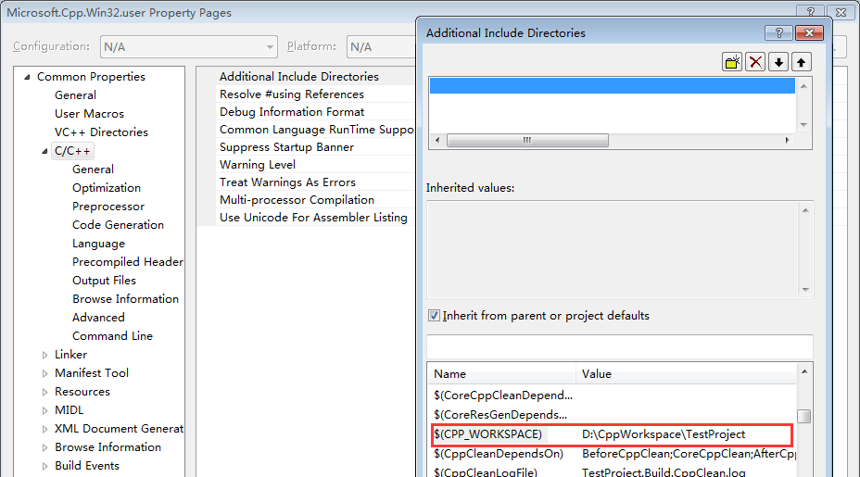The height and width of the screenshot is (477, 860).
Task: Collapse the C/C++ tree node
Action: coord(44,151)
